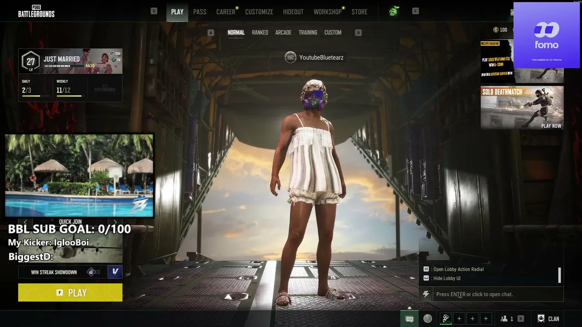The image size is (582, 327).
Task: Click the chat log scrollbar
Action: coord(559,275)
